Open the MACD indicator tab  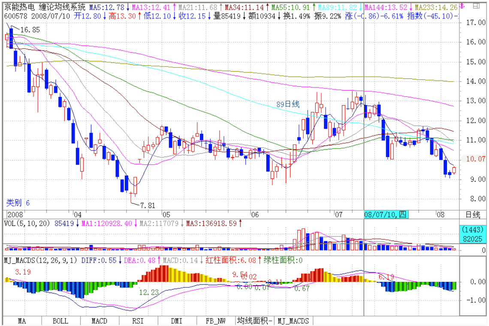pos(100,321)
